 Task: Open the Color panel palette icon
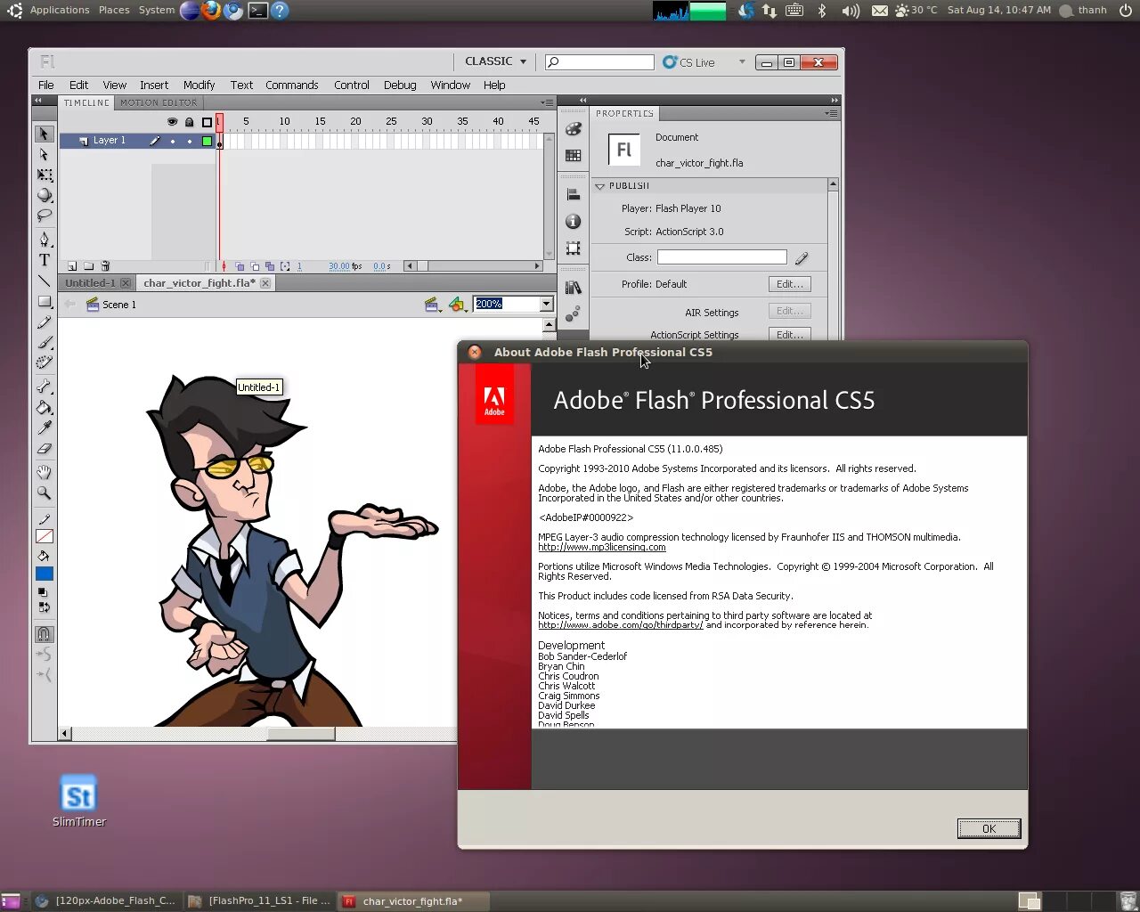click(574, 130)
